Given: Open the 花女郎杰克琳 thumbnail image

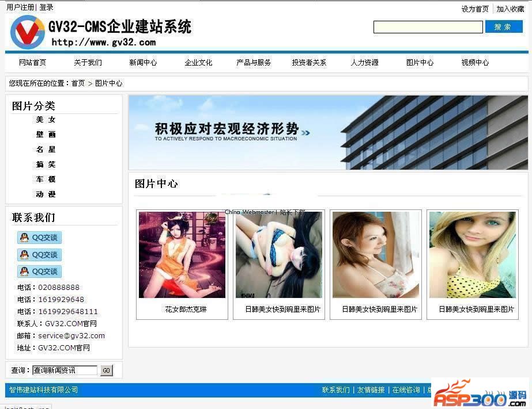Looking at the screenshot, I should tap(182, 255).
